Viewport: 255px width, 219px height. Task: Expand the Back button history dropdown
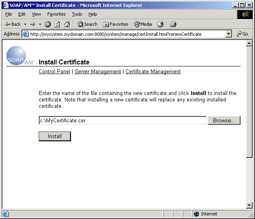(x=25, y=24)
